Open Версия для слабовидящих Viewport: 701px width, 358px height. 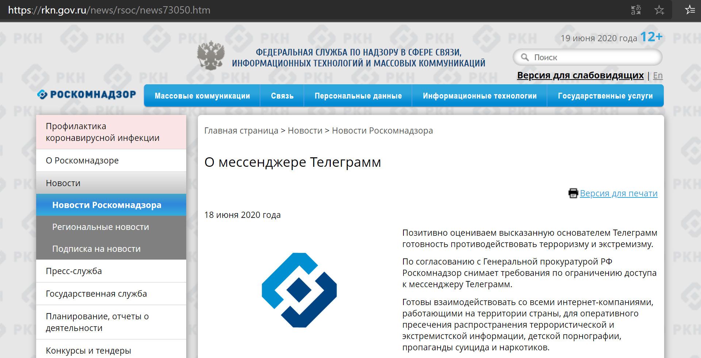pyautogui.click(x=581, y=75)
